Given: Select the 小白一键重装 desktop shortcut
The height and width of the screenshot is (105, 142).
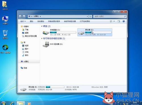Looking at the screenshot, I should tap(5, 49).
